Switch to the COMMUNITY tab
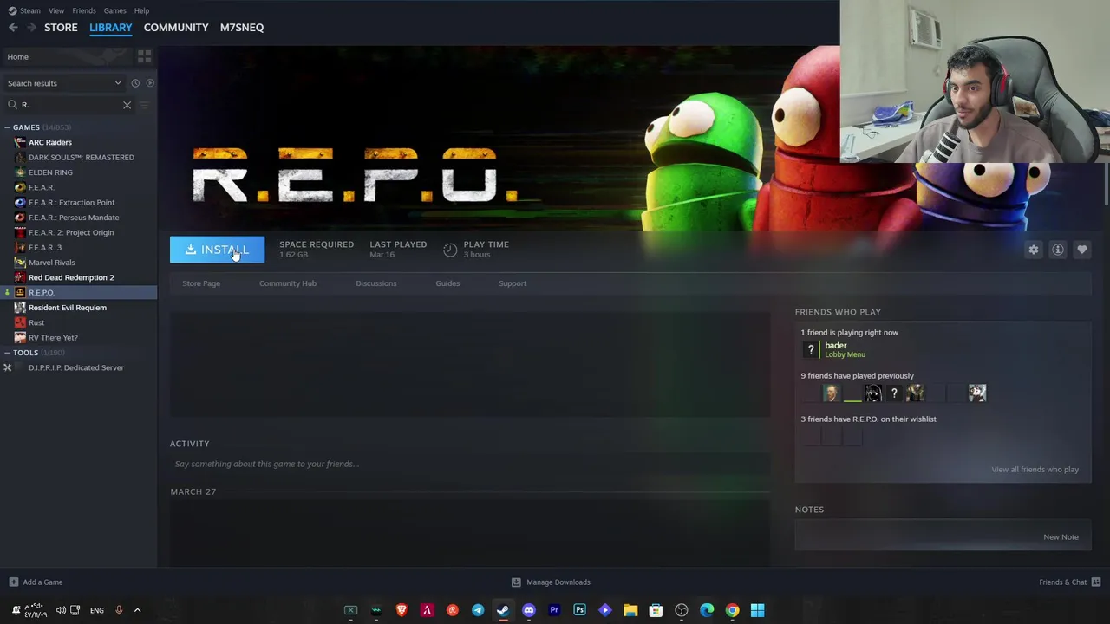The width and height of the screenshot is (1110, 624). tap(176, 28)
